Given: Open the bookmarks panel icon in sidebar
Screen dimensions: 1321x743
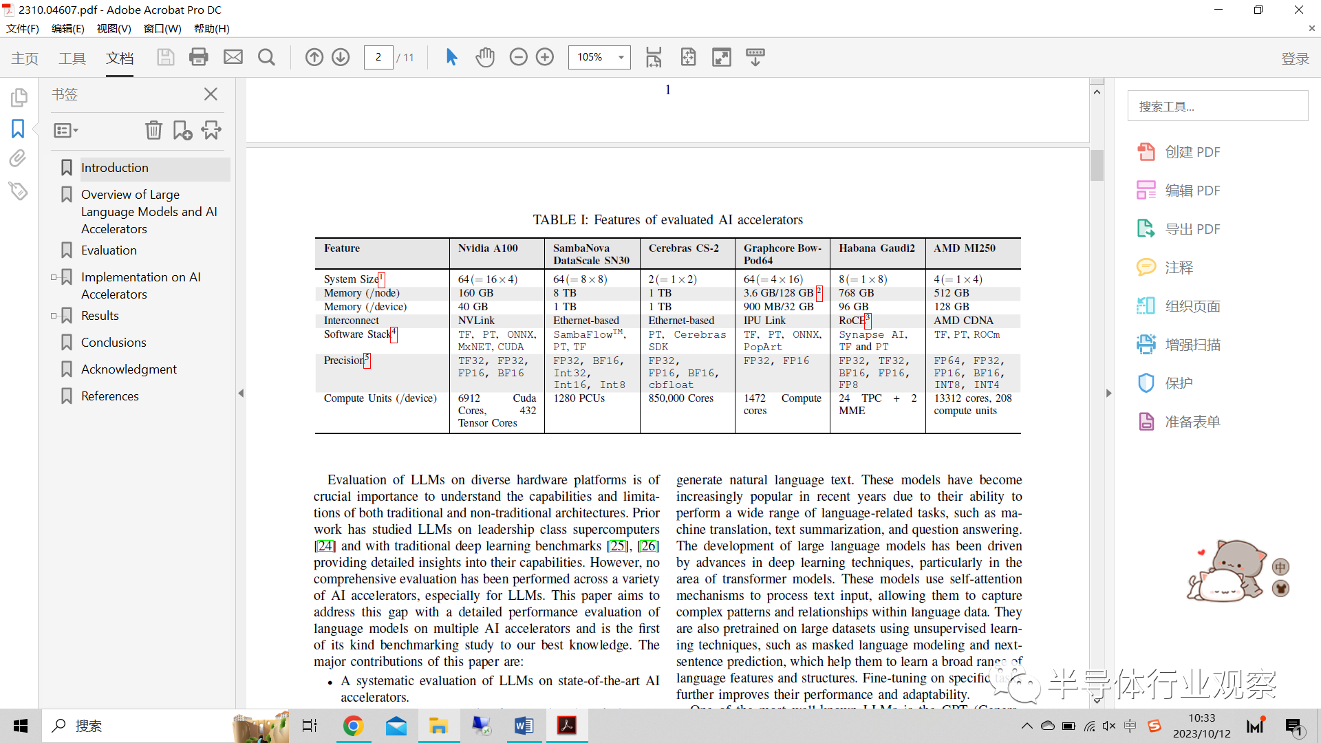Looking at the screenshot, I should [18, 129].
